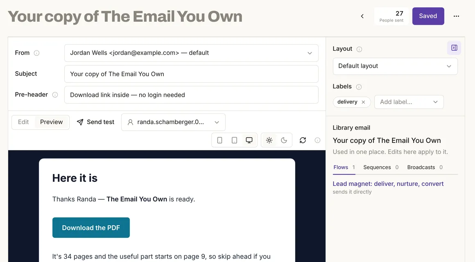
Task: Select dark mode moon icon
Action: coord(284,140)
